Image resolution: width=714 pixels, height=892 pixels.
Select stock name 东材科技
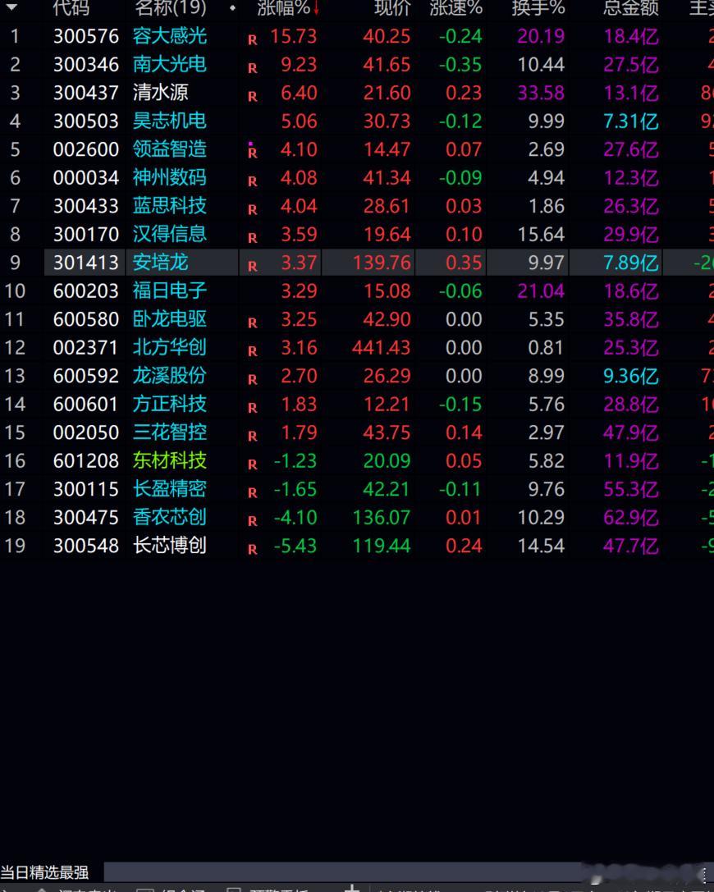170,460
